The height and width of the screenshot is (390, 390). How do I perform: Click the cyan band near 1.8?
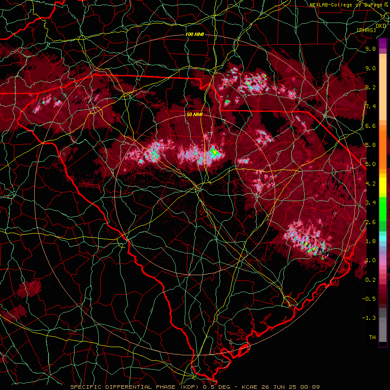click(x=383, y=238)
